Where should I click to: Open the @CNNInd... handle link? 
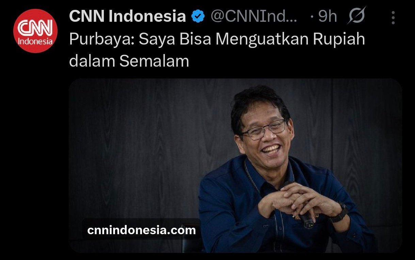click(254, 16)
